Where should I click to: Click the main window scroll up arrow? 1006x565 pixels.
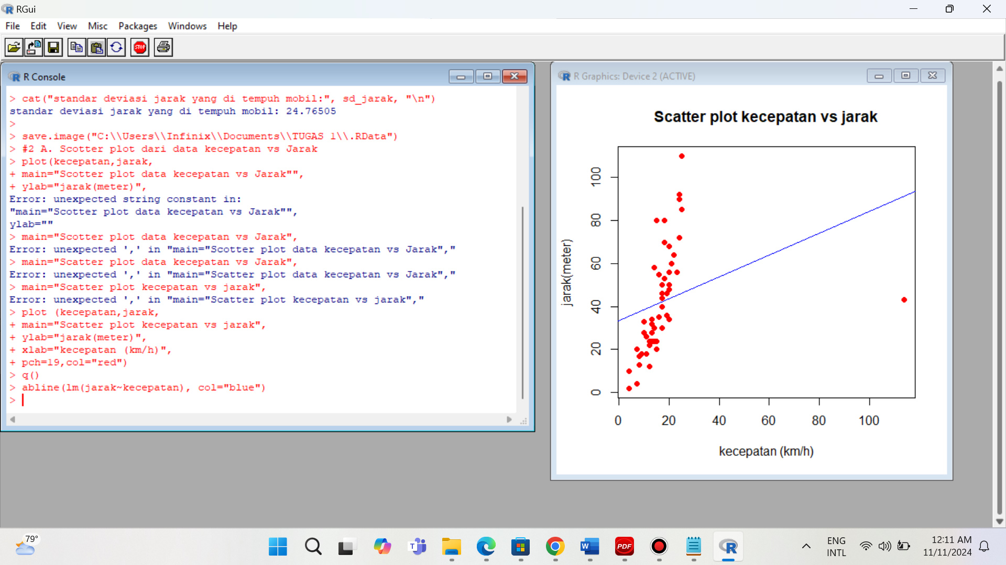point(1000,69)
